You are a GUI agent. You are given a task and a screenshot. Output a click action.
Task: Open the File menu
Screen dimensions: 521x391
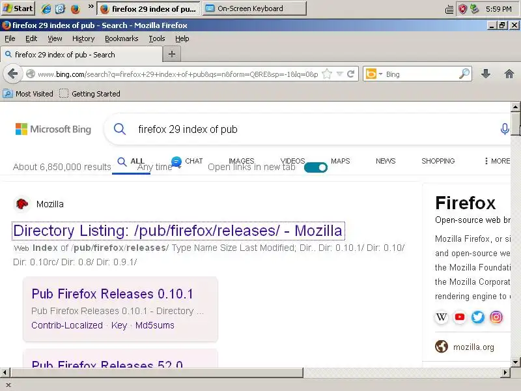[x=10, y=38]
